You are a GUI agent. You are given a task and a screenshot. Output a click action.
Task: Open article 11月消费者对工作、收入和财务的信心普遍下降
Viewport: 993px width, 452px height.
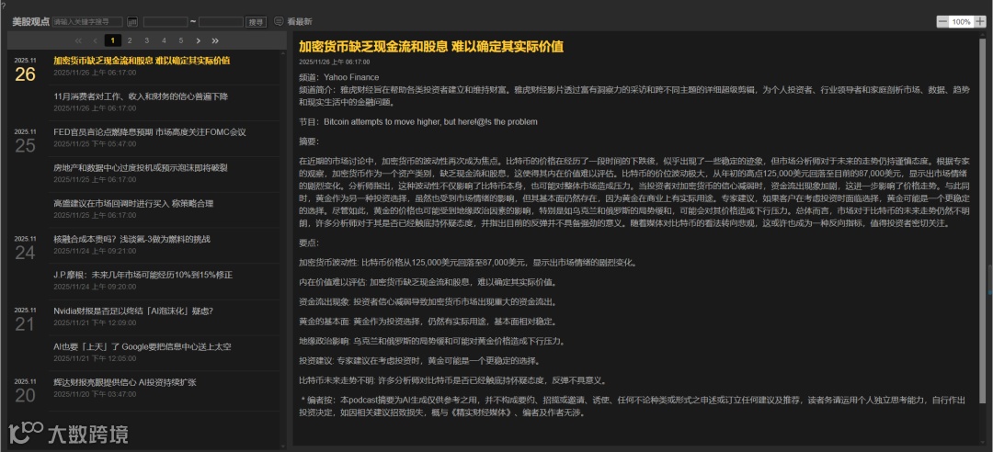(x=141, y=96)
